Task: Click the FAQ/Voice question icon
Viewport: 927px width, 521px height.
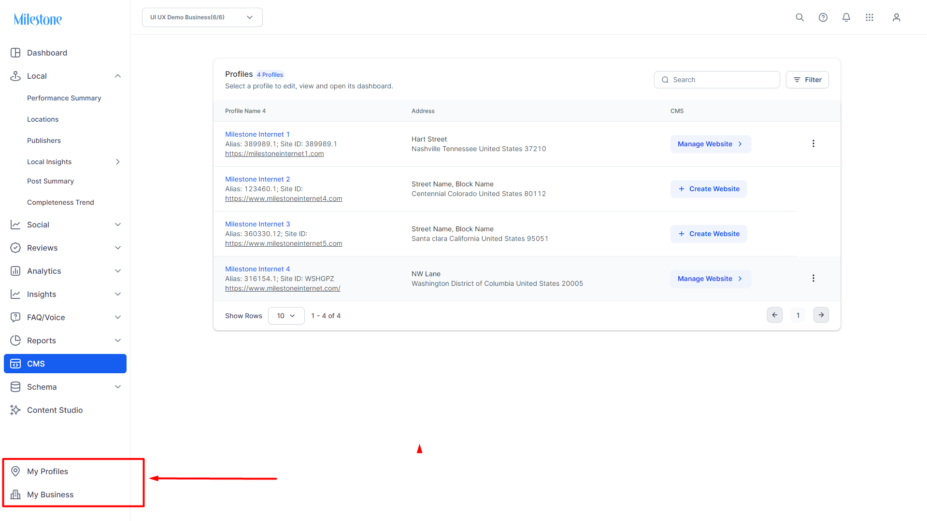Action: [x=15, y=317]
